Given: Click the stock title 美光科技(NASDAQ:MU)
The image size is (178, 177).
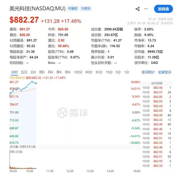Looking at the screenshot, I should (37, 9).
